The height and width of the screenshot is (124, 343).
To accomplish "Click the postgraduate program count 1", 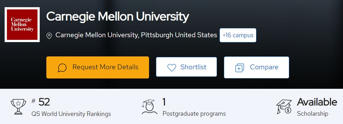I will (x=164, y=102).
